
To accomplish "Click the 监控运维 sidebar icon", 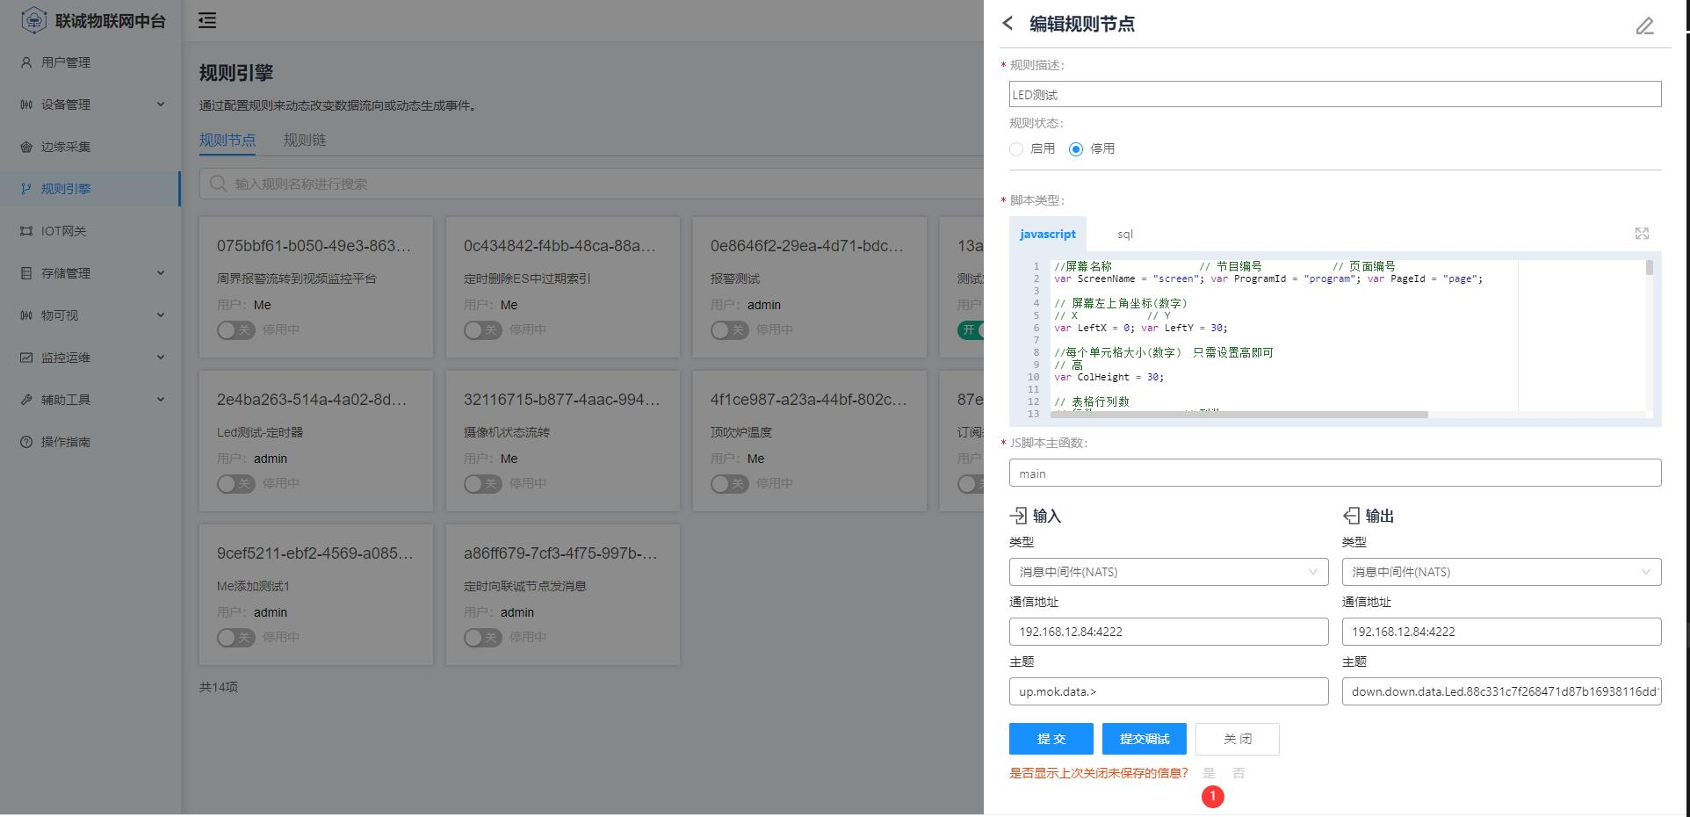I will pos(26,358).
